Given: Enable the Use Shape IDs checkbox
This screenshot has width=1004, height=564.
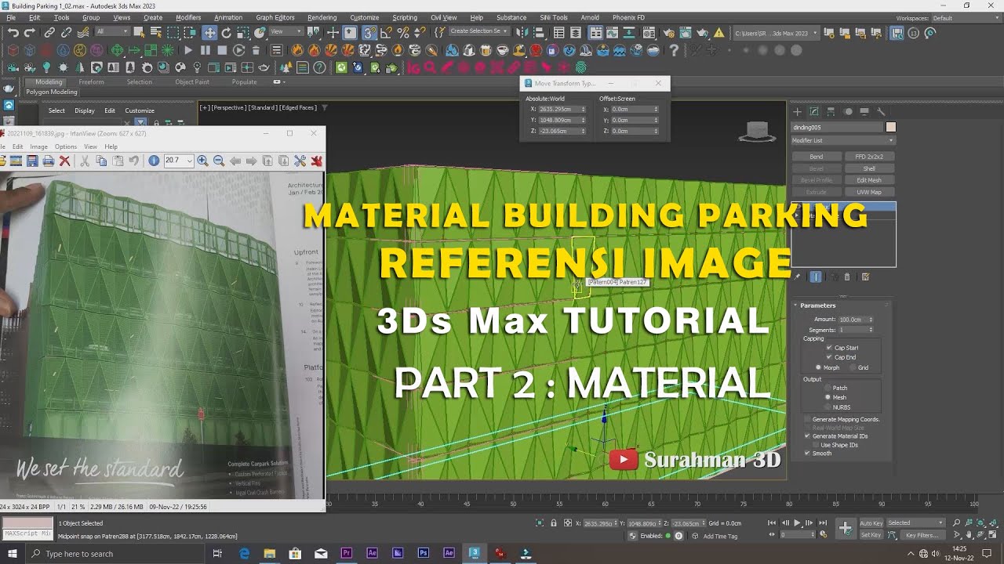Looking at the screenshot, I should [x=816, y=445].
